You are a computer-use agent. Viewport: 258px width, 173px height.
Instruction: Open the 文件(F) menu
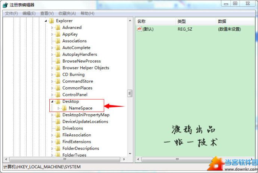tap(11, 13)
